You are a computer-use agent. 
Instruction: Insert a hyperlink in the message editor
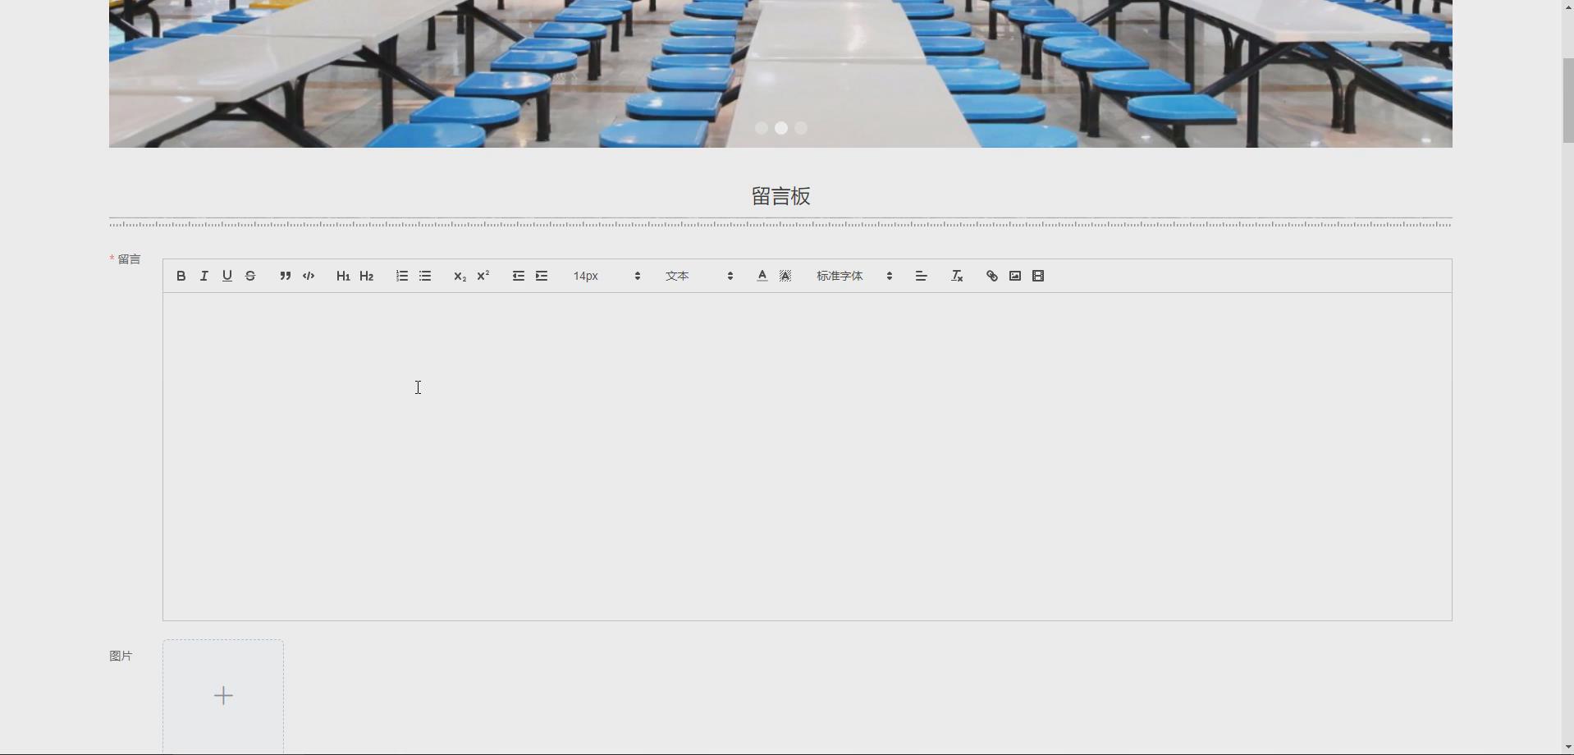point(991,276)
